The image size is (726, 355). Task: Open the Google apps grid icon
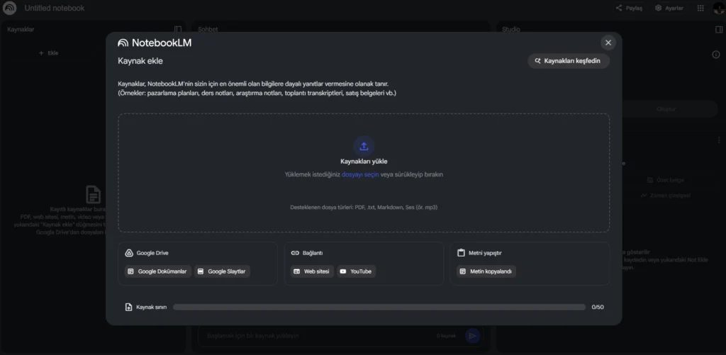[700, 8]
